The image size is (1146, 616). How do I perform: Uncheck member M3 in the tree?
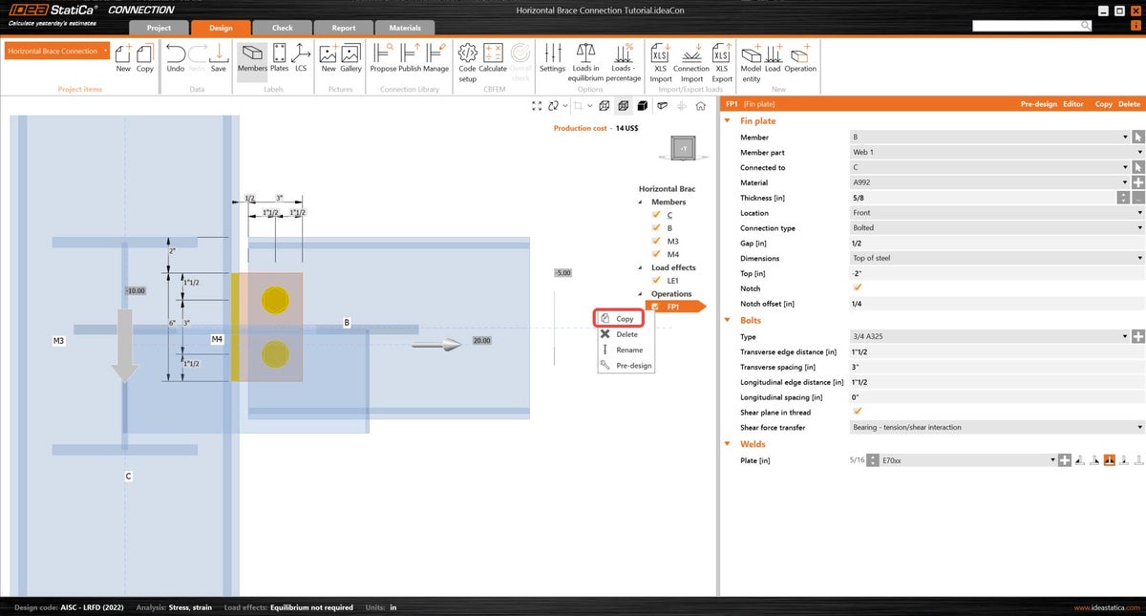(656, 242)
